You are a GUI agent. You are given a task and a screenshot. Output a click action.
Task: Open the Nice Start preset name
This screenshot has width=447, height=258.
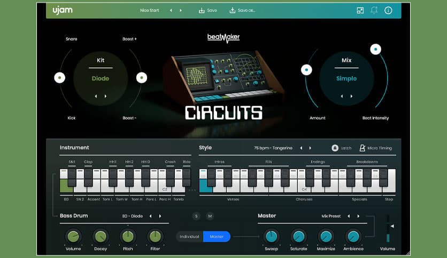click(149, 11)
